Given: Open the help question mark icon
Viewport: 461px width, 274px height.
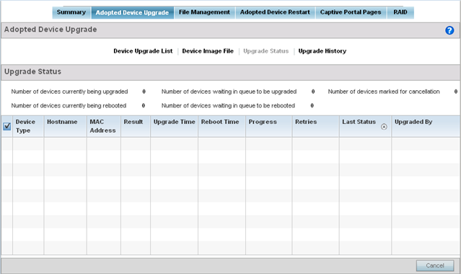Looking at the screenshot, I should point(449,30).
